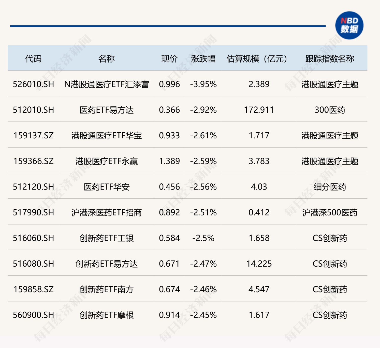Click change value -2.51%
380x348 pixels.
point(203,212)
